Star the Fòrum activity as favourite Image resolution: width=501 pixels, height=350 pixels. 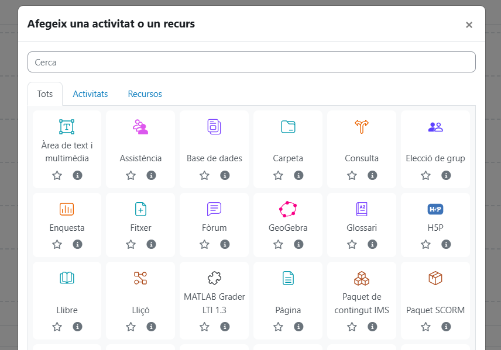[204, 244]
